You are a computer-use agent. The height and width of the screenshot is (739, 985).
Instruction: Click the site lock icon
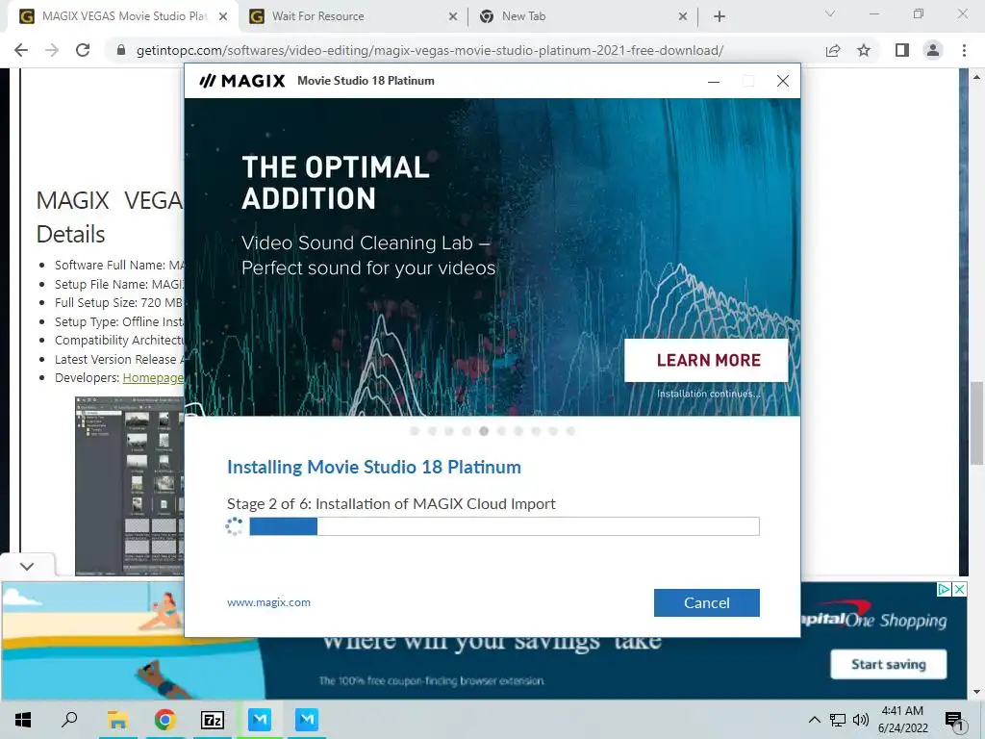121,50
